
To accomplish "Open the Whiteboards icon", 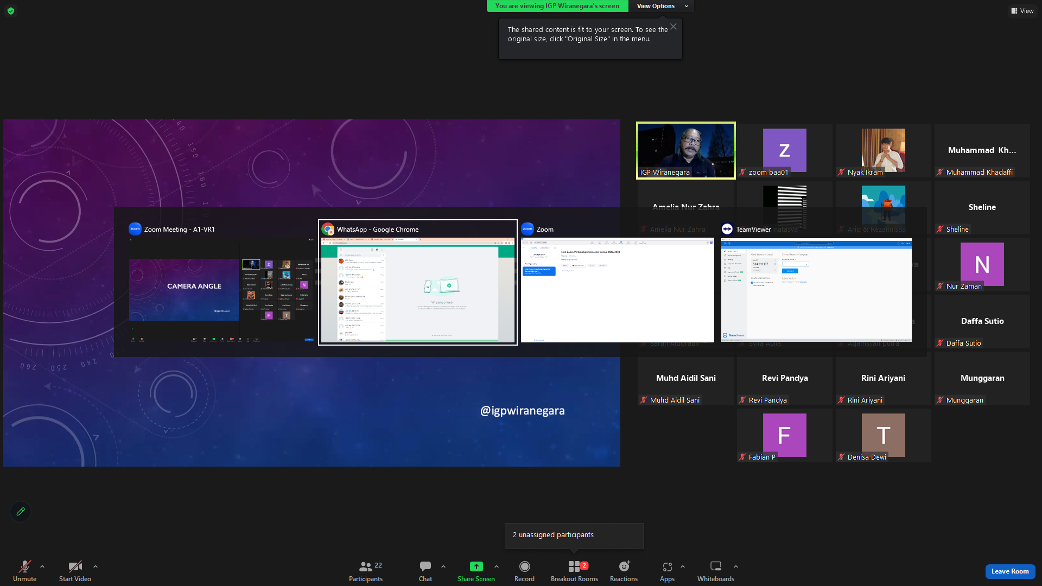I will (x=716, y=566).
